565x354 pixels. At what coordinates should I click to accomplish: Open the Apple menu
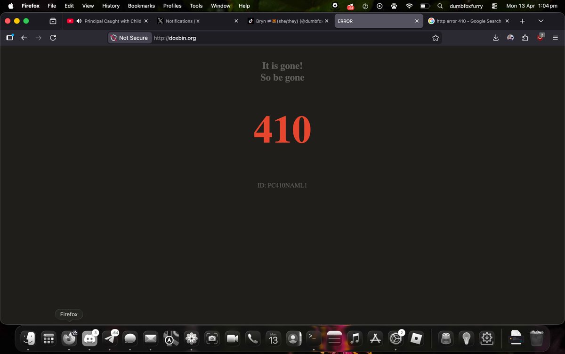pos(10,6)
